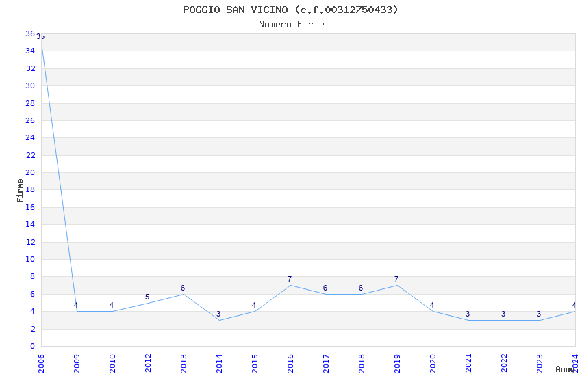
Task: Click the Firme y-axis label
Action: click(x=20, y=191)
